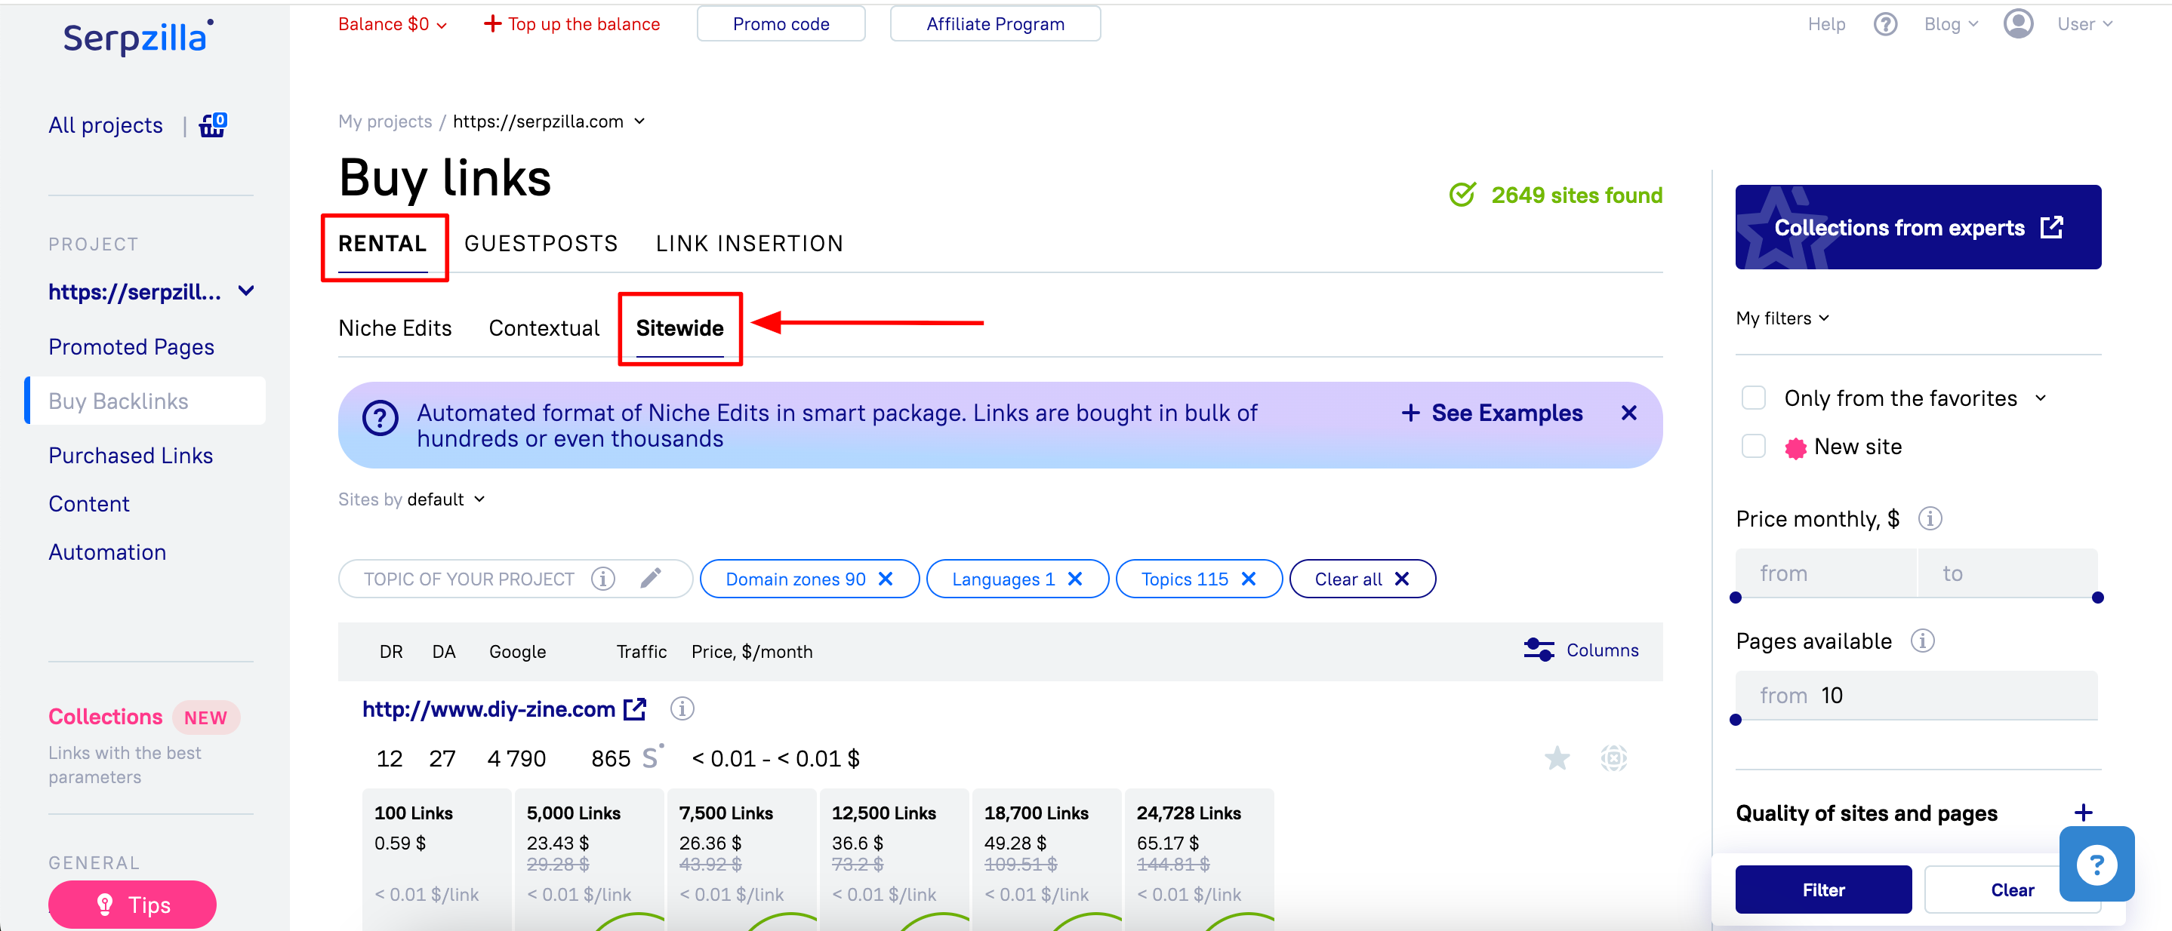Switch to the LINK INSERTION tab
2172x931 pixels.
749,244
